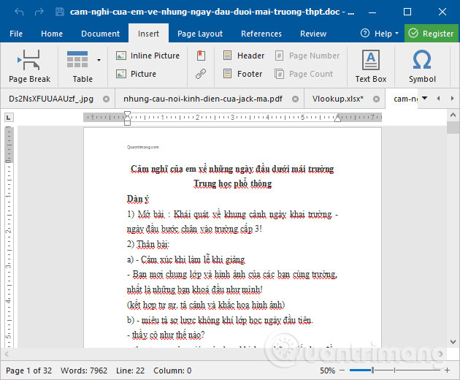The height and width of the screenshot is (380, 460).
Task: Close the Vlookup.xlsx tab
Action: 376,99
